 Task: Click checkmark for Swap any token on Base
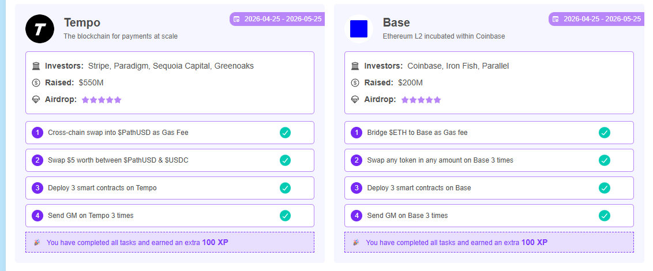605,160
